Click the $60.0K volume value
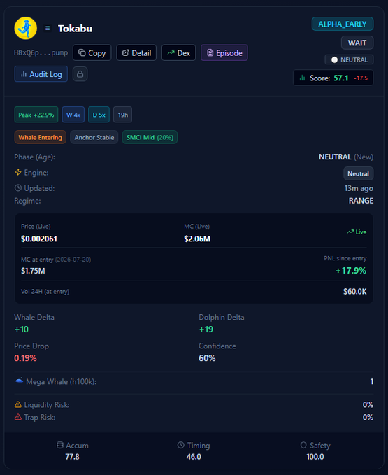Viewport: 388px width, 475px height. point(354,292)
